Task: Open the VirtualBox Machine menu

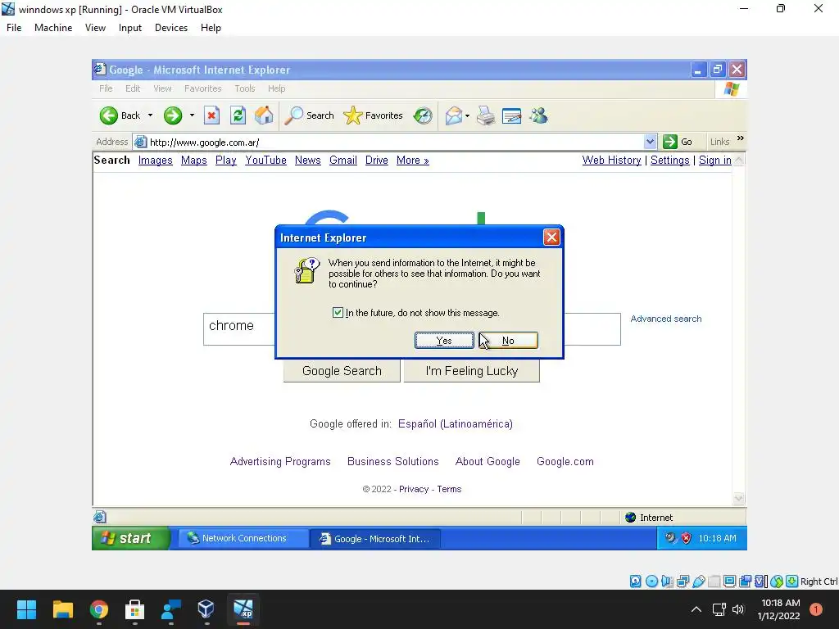Action: click(53, 28)
